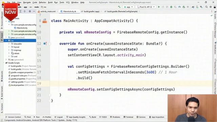Screen dimensions: 217x122
Task: Click status bar Components update message
Action: 41,120
